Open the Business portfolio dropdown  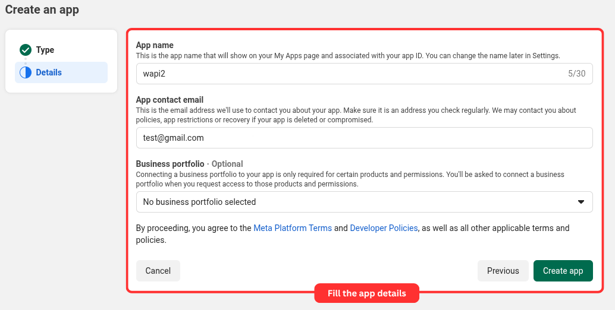365,202
